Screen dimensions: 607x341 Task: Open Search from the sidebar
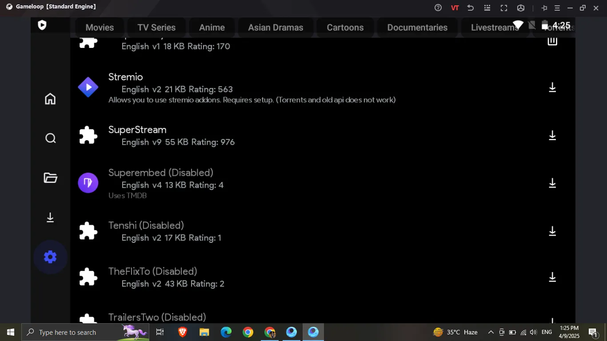(50, 138)
